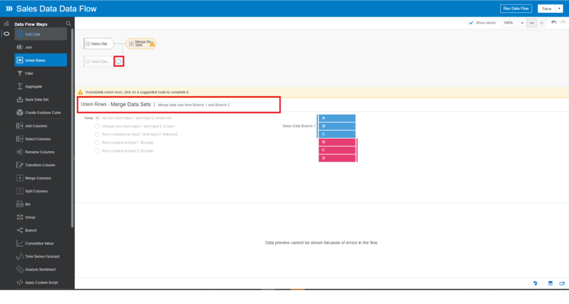Click the steps panel scrollbar
This screenshot has width=569, height=304.
click(x=72, y=127)
